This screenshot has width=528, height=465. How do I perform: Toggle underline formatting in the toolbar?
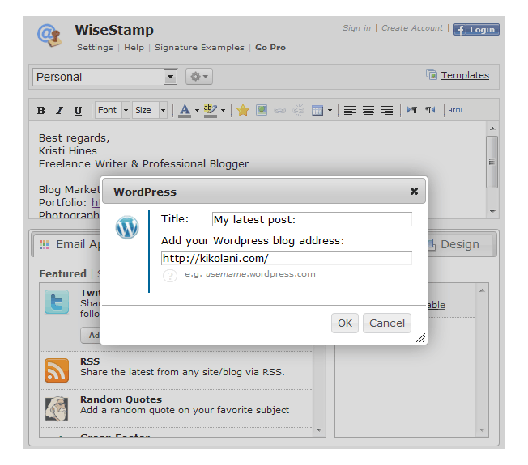[78, 110]
